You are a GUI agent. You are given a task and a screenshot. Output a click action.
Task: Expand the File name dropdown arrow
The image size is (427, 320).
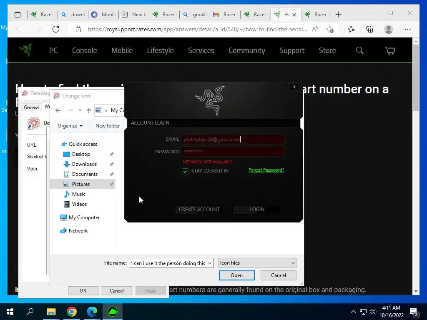coord(209,263)
